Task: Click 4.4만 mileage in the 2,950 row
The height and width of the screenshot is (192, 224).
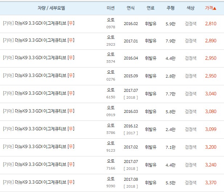Action: click(170, 58)
